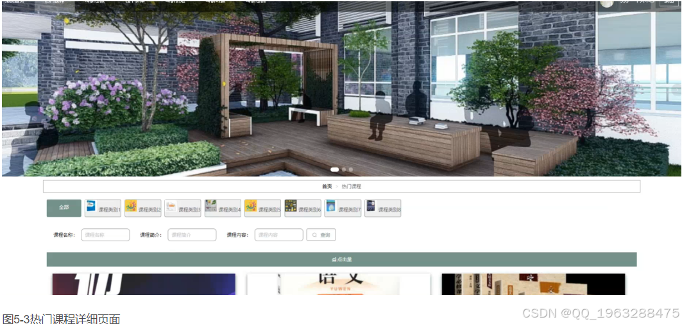Sort courses by 点击量 bar
The height and width of the screenshot is (324, 682).
341,259
